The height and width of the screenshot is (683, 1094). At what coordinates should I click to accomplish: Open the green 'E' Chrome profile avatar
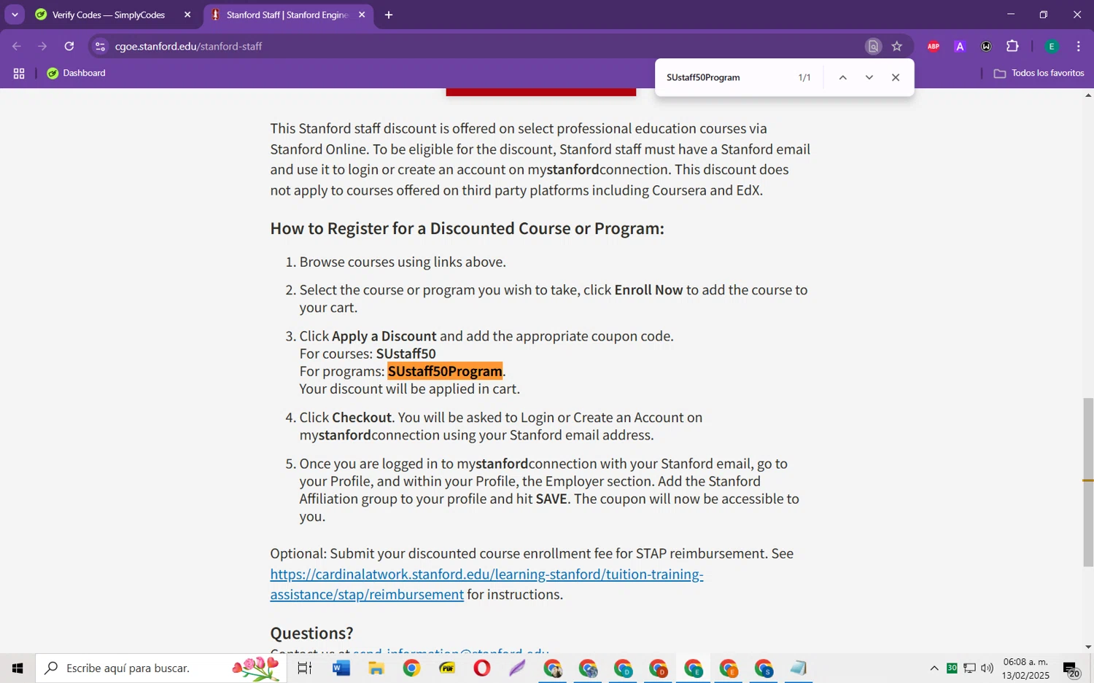click(x=1052, y=46)
